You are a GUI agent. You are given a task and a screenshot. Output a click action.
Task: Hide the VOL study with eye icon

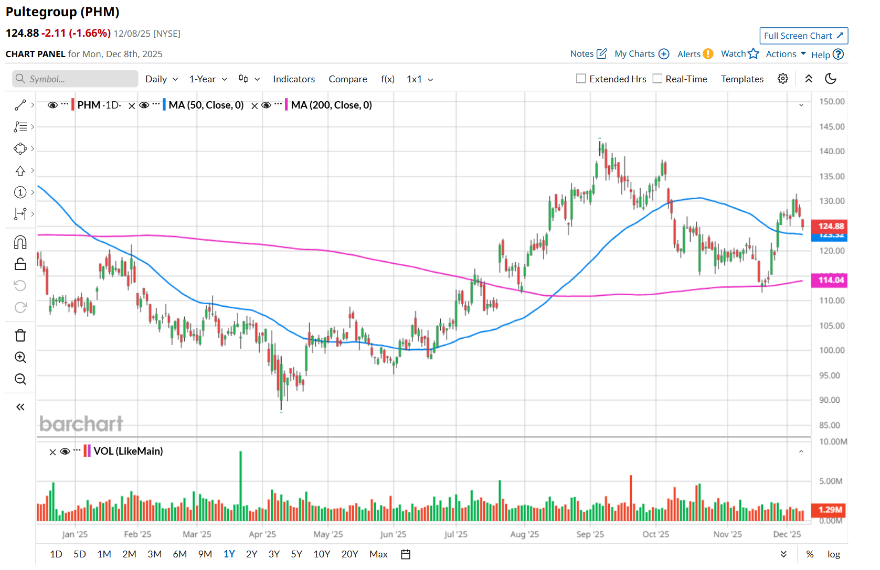(x=65, y=451)
